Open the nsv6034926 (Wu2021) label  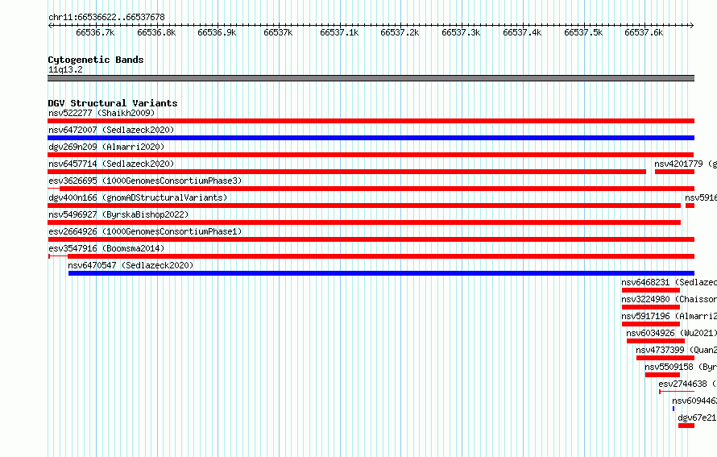pyautogui.click(x=671, y=333)
